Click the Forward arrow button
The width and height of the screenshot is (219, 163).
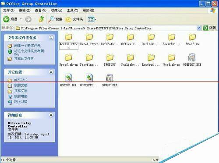click(28, 19)
